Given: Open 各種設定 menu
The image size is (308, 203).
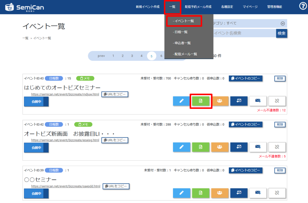Looking at the screenshot, I should click(227, 7).
